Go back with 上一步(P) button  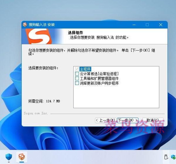tap(105, 120)
